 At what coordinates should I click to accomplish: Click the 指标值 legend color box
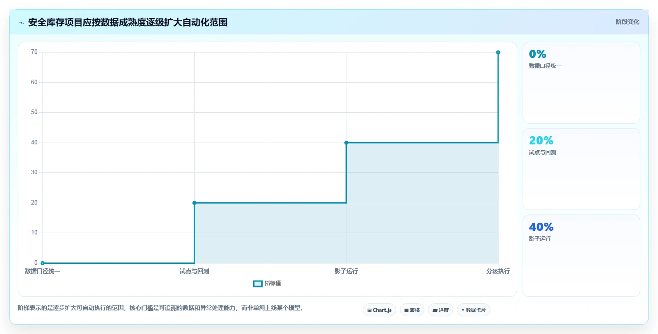[258, 283]
